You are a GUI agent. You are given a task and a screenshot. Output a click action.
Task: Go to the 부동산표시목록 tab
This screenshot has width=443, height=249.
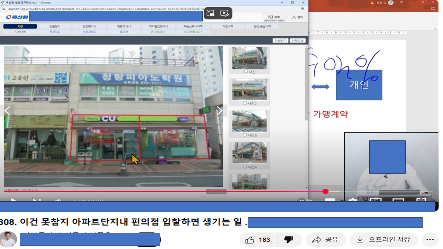193,26
